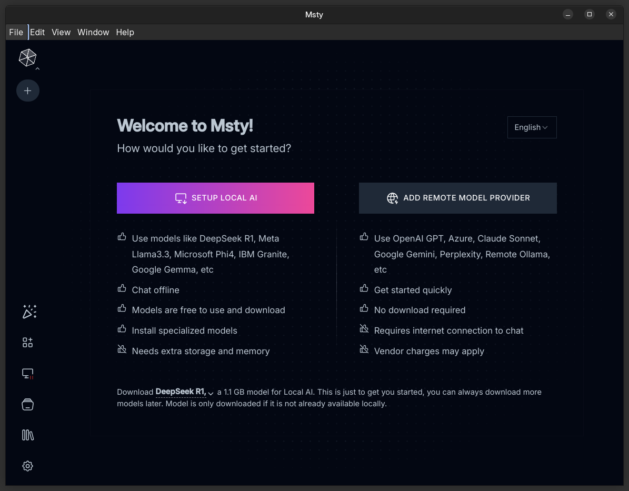Maximize the Msty window
Viewport: 629px width, 491px height.
click(x=590, y=14)
